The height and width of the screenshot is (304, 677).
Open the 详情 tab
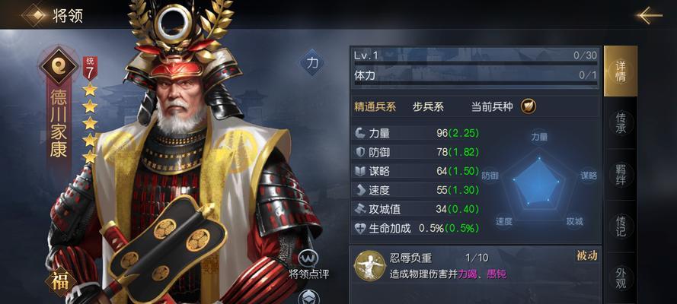(621, 71)
